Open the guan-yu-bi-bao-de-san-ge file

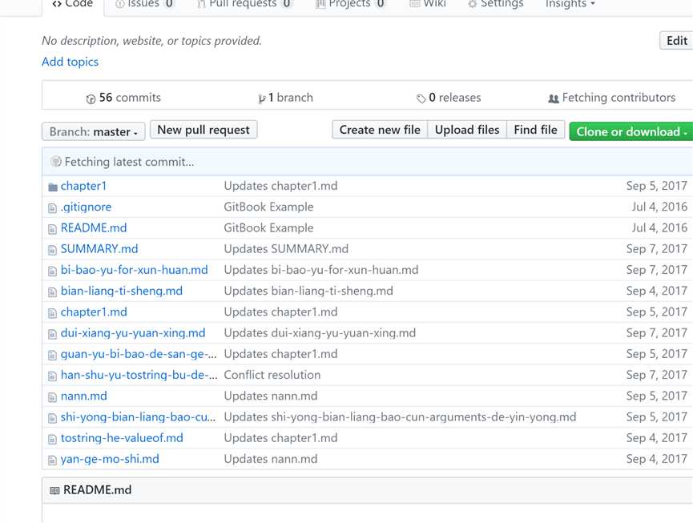coord(139,354)
